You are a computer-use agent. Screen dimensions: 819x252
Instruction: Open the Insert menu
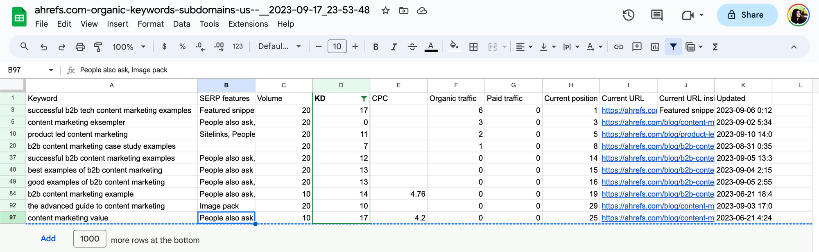[x=118, y=24]
